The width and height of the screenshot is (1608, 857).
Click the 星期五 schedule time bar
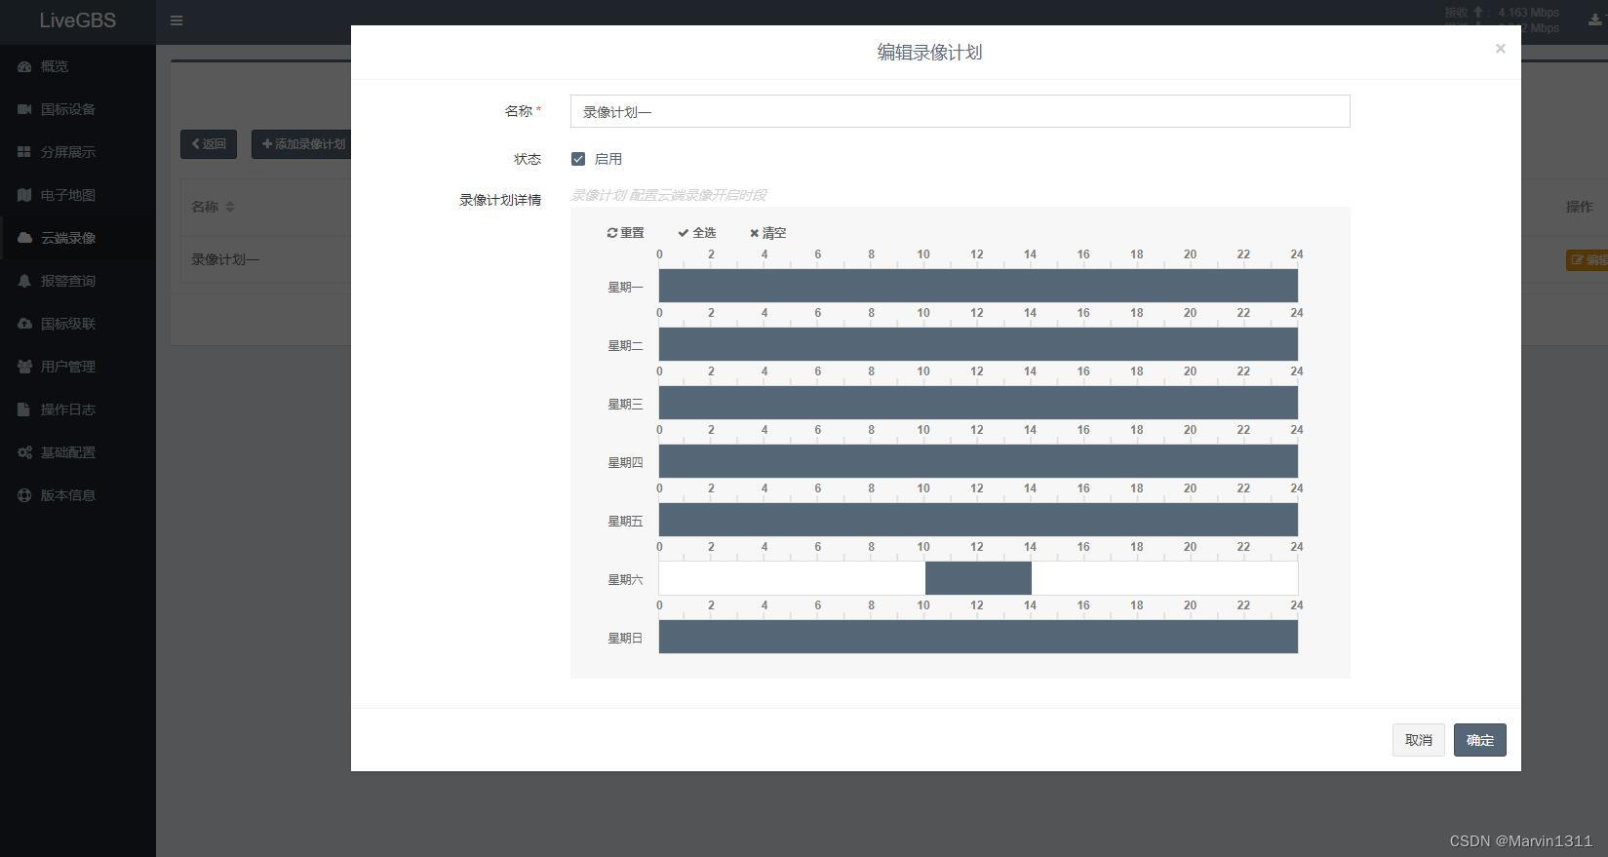(x=978, y=520)
